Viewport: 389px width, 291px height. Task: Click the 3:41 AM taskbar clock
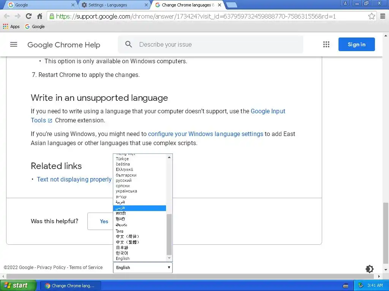click(375, 286)
